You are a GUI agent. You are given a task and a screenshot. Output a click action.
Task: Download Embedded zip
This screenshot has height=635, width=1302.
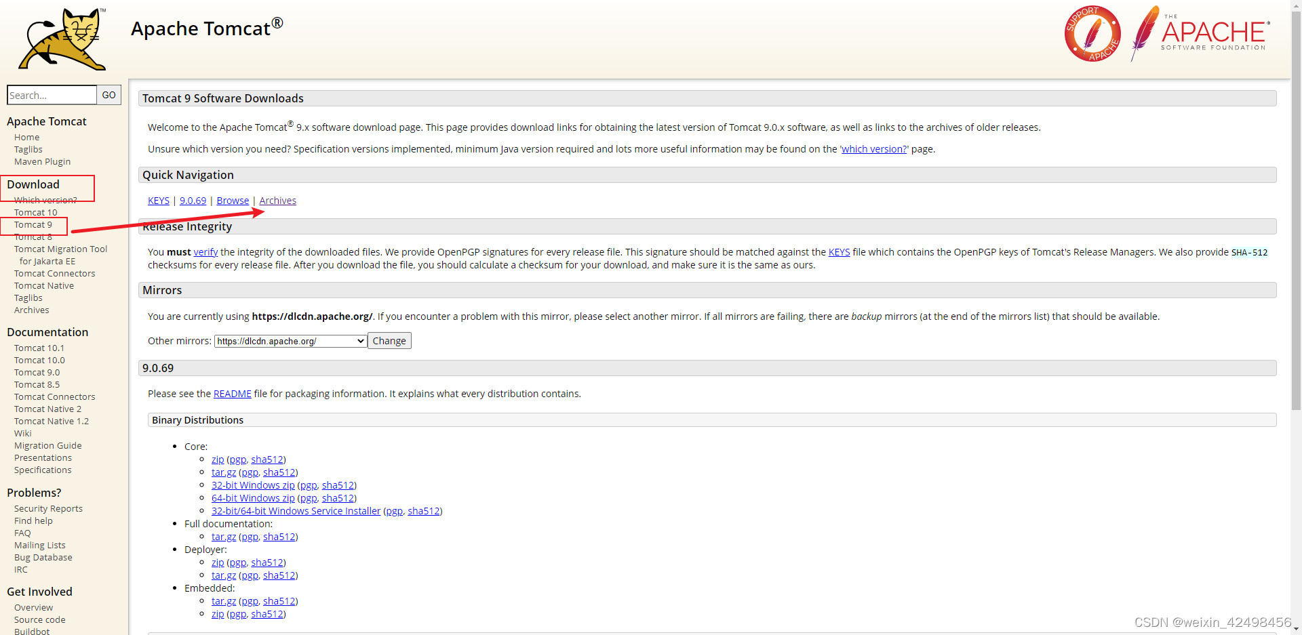click(x=218, y=614)
